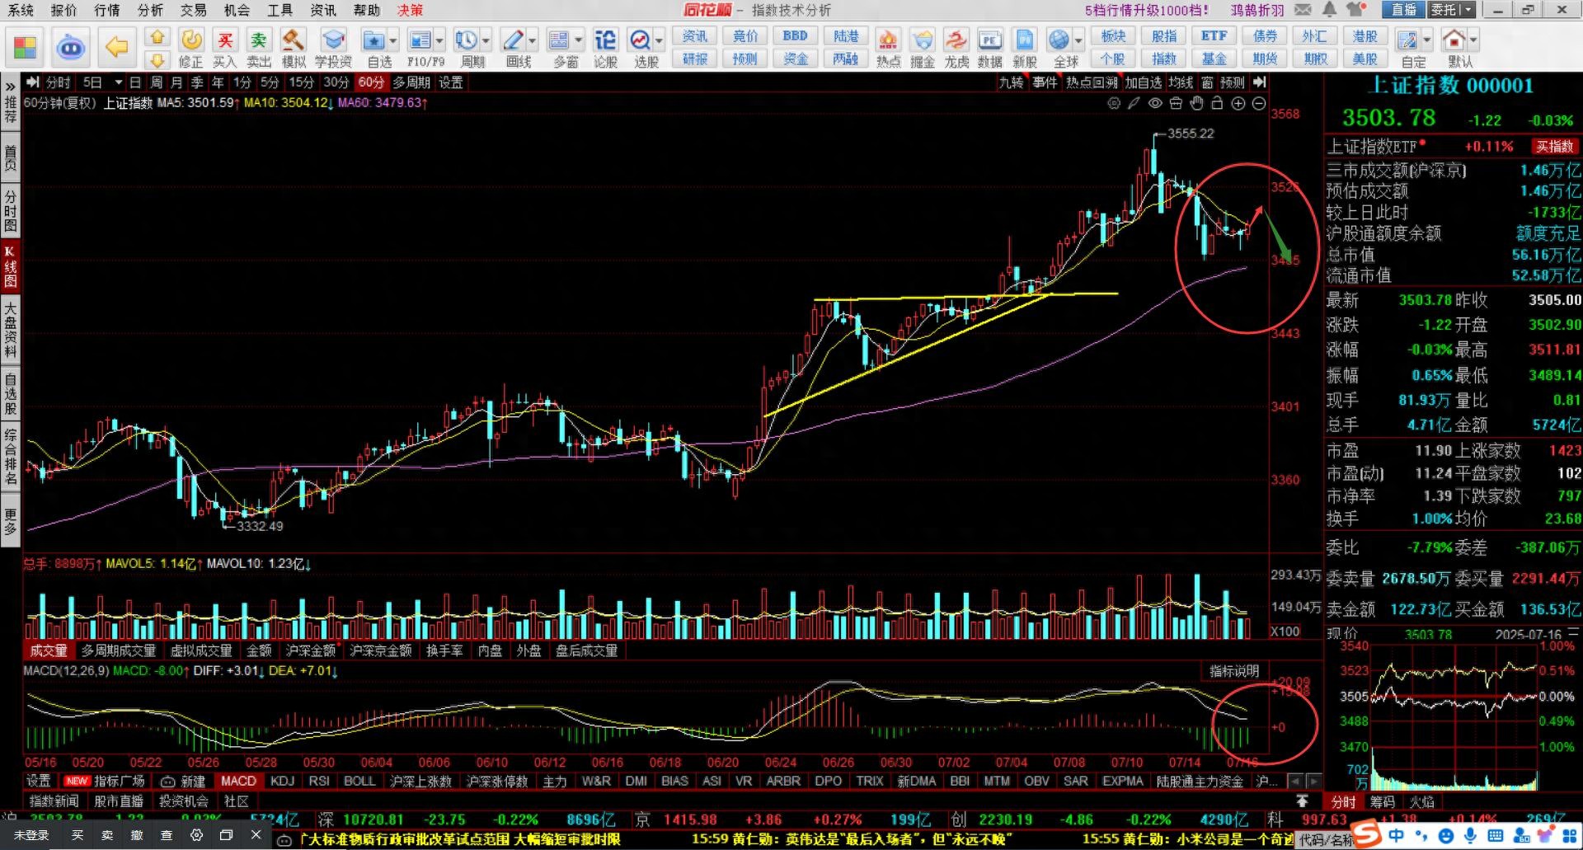This screenshot has width=1583, height=850.
Task: Open the 新股 IPO icon
Action: tap(1024, 48)
